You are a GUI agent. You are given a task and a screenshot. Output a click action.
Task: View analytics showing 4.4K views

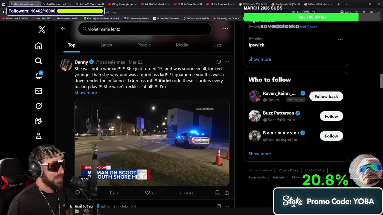(187, 193)
